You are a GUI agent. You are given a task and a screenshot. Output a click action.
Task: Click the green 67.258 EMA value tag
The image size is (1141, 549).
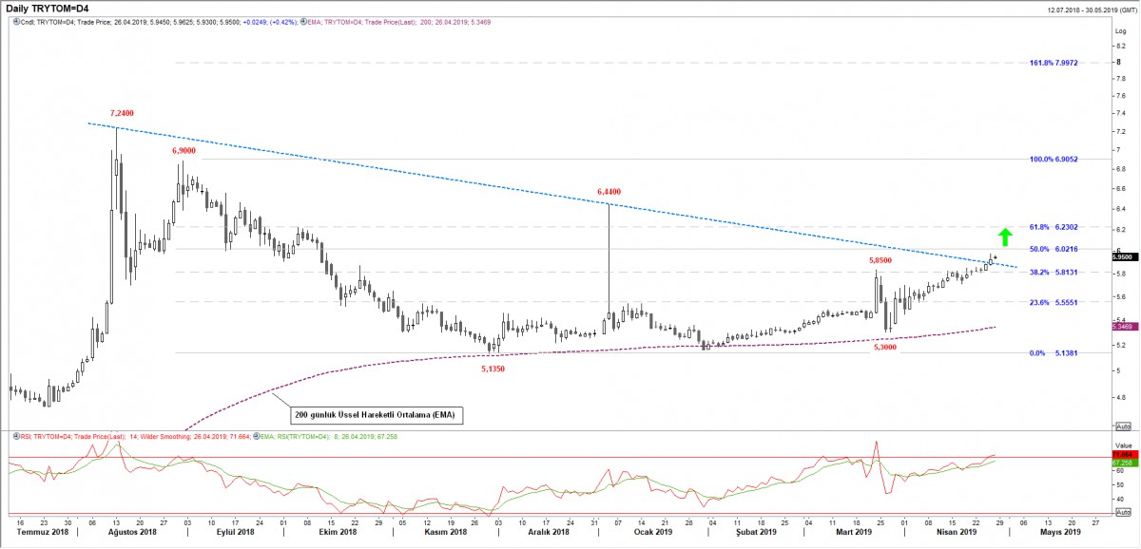[x=1122, y=463]
